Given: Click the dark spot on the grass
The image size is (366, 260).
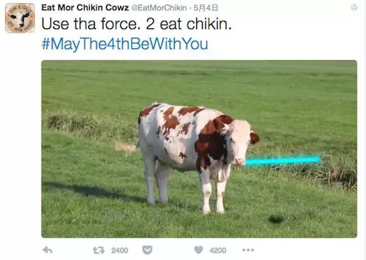Looking at the screenshot, I should click(x=276, y=219).
